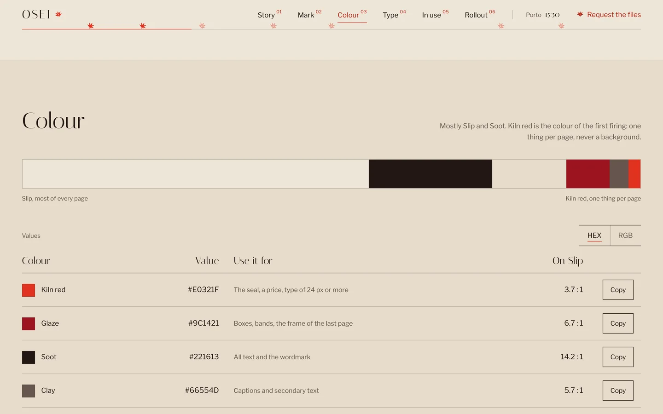This screenshot has width=663, height=414.
Task: Click the 14.2 : 1 contrast ratio
Action: [572, 357]
